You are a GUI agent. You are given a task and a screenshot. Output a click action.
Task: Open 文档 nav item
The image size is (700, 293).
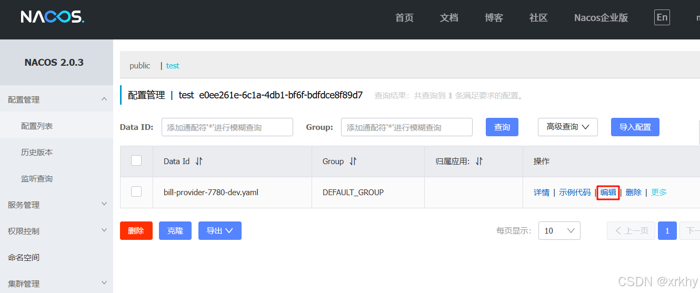pyautogui.click(x=449, y=18)
